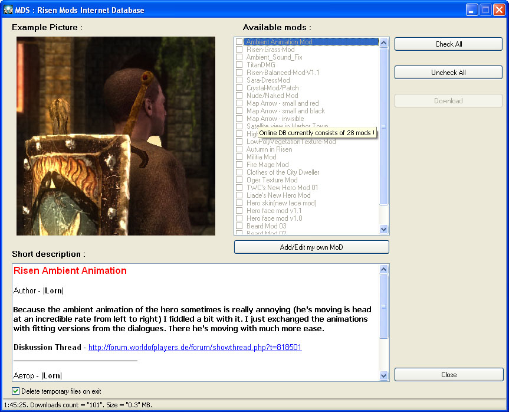Viewport: 509px width, 412px height.
Task: Toggle Delete temporary files on exit
Action: (15, 391)
